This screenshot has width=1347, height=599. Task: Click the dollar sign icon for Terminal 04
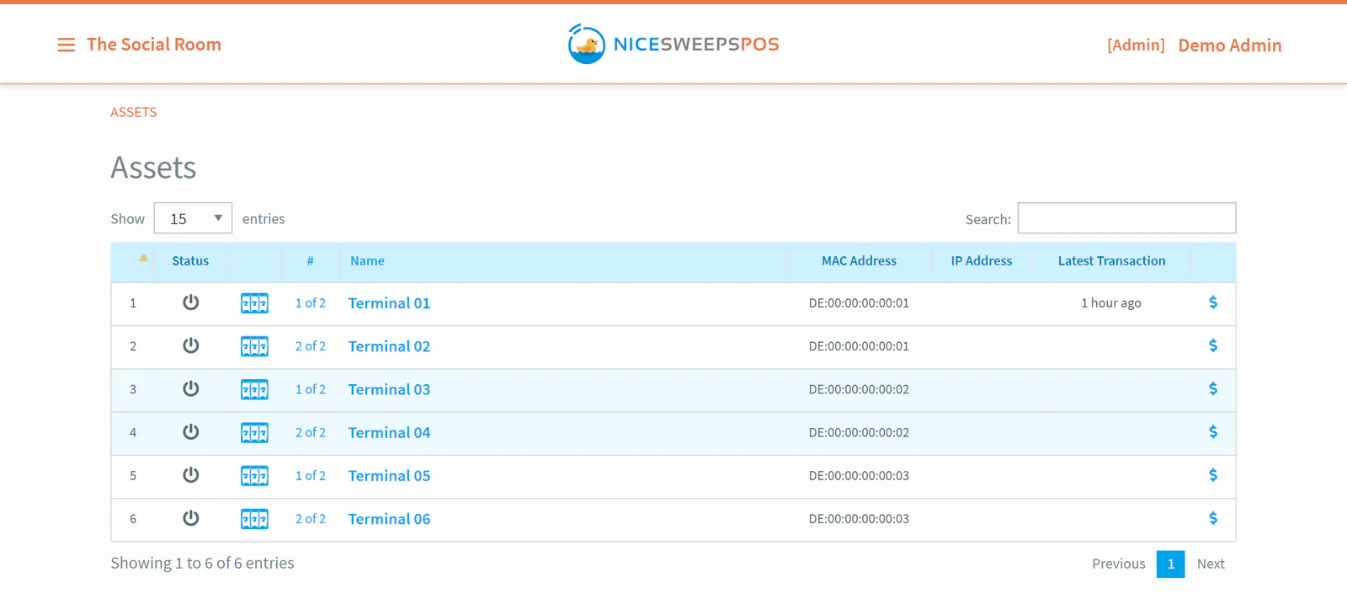(1213, 432)
